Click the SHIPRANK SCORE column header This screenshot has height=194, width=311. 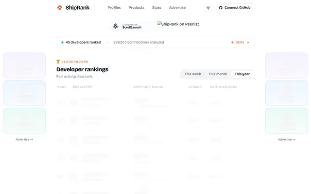148,87
